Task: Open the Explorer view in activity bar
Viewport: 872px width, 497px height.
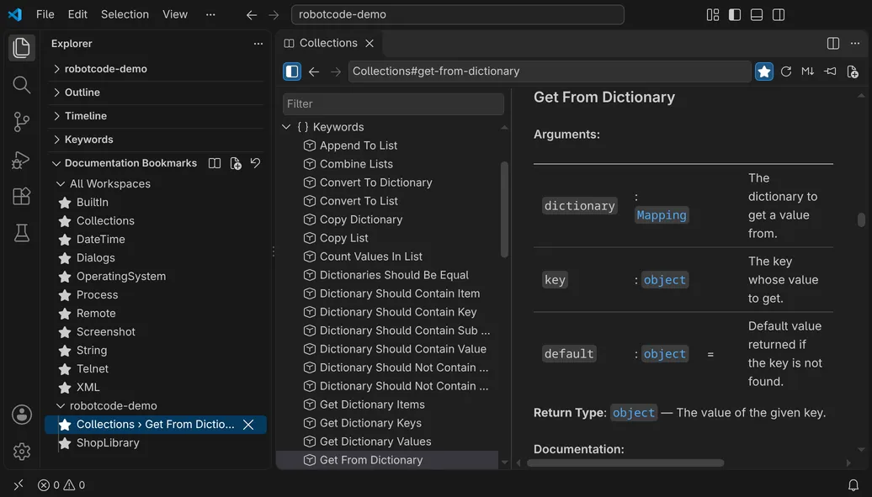Action: pyautogui.click(x=21, y=47)
